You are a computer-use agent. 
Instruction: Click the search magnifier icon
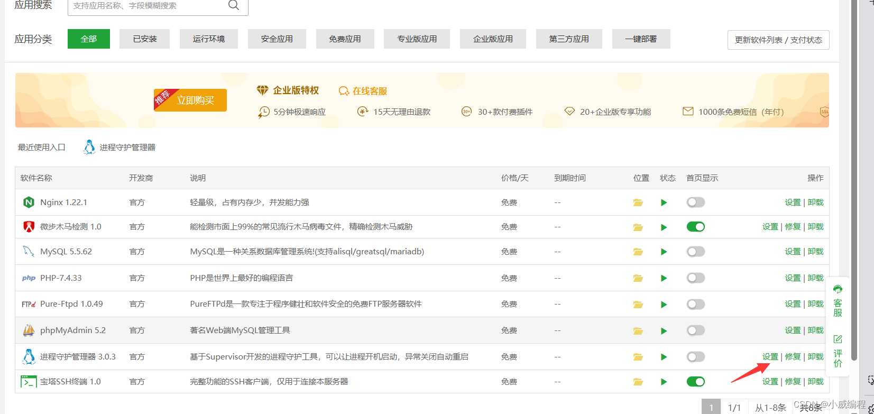(234, 5)
